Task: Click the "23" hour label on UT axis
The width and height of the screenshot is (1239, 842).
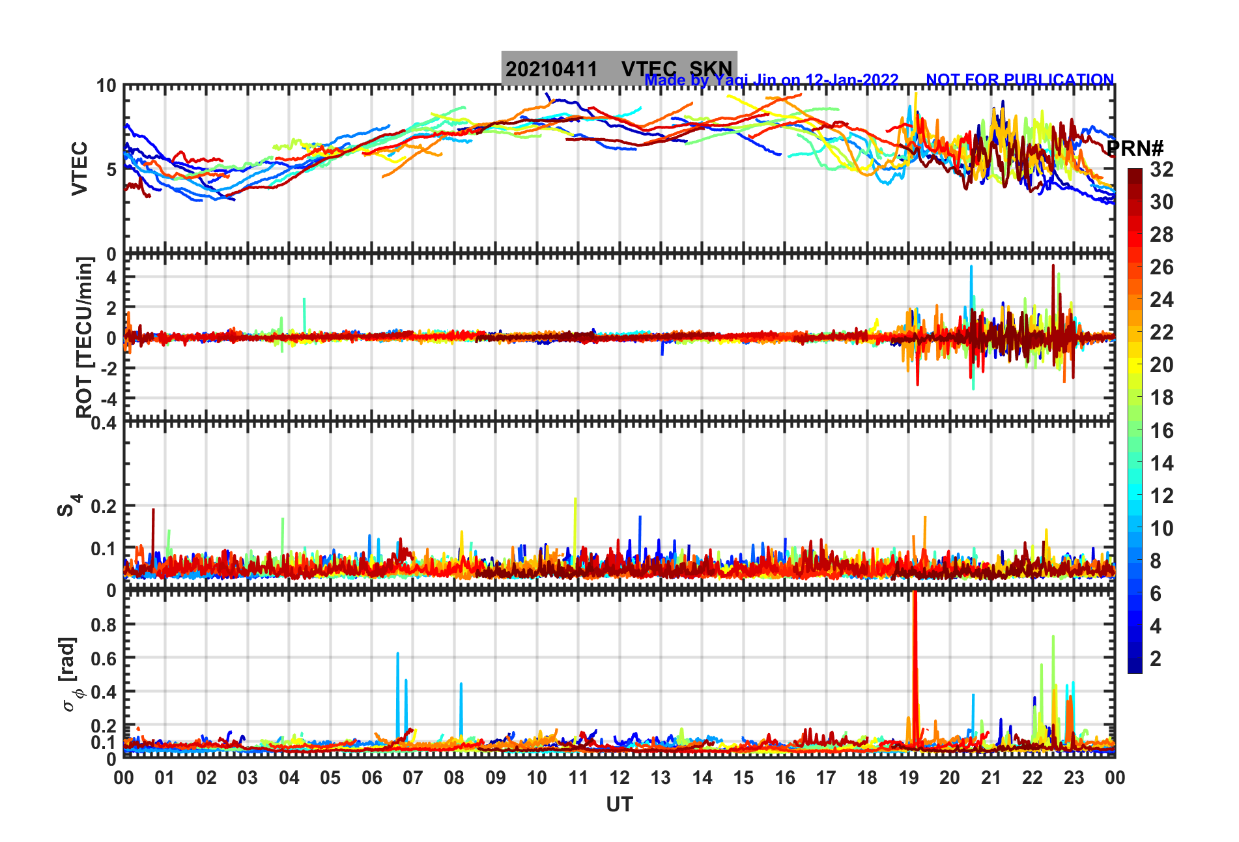Action: 1074,777
